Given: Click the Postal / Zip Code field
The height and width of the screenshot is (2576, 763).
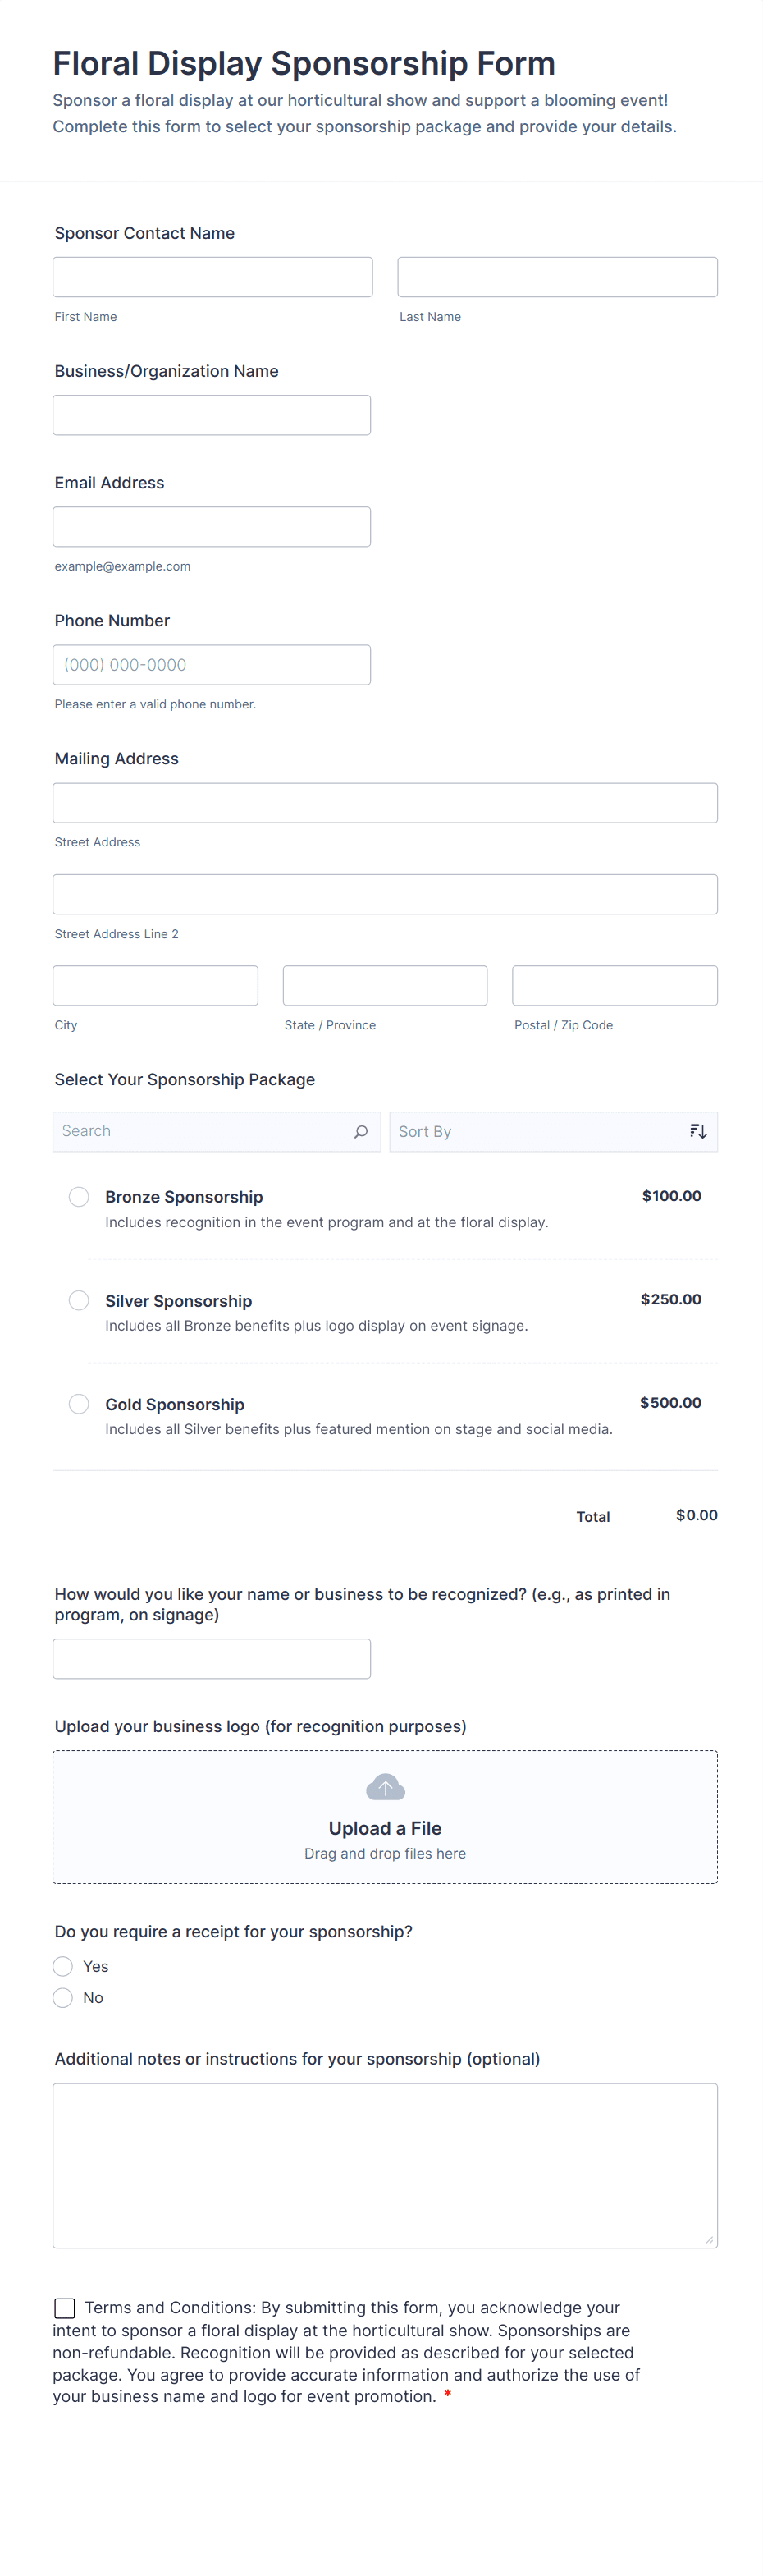Looking at the screenshot, I should [x=614, y=986].
